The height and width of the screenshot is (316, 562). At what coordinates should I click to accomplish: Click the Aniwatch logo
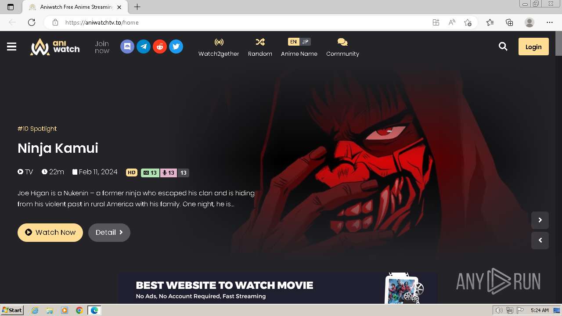[x=55, y=47]
